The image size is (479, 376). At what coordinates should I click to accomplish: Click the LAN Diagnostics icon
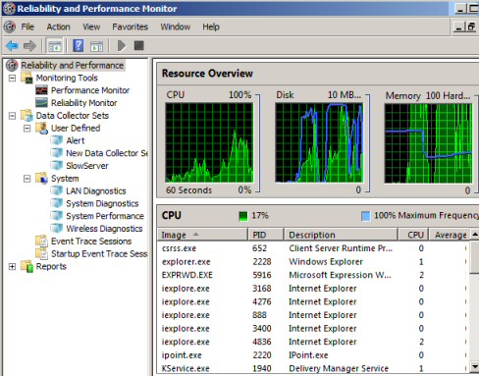[x=57, y=190]
